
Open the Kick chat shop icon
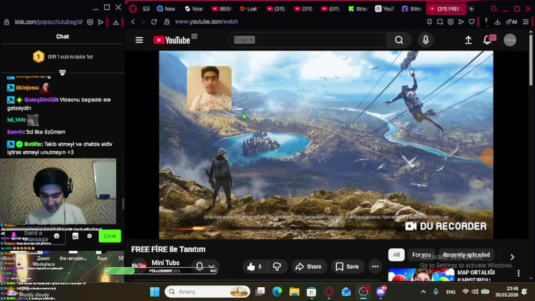pyautogui.click(x=75, y=236)
